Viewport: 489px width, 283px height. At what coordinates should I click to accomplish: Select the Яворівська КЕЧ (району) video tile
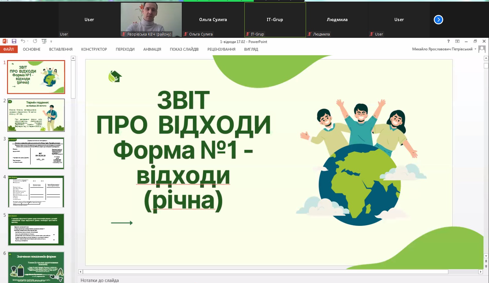click(151, 20)
